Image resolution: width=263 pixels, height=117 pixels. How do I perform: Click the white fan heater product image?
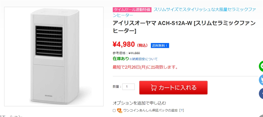54,56
